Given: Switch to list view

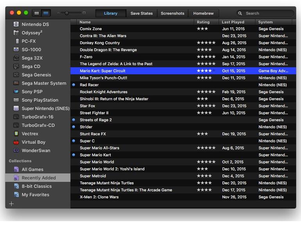Looking at the screenshot, I should (x=46, y=13).
